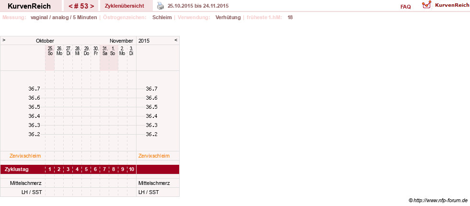Open the Zyklenübersicht tab
Screen dimensions: 470x206
125,6
